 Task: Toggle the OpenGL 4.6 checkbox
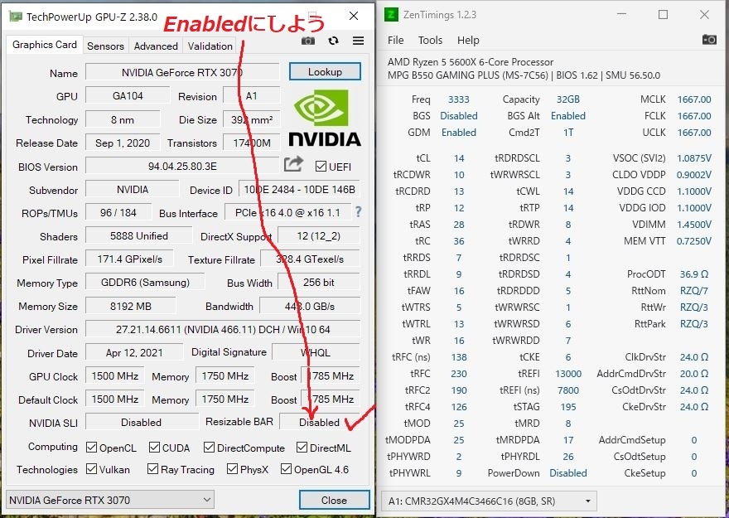tap(287, 469)
